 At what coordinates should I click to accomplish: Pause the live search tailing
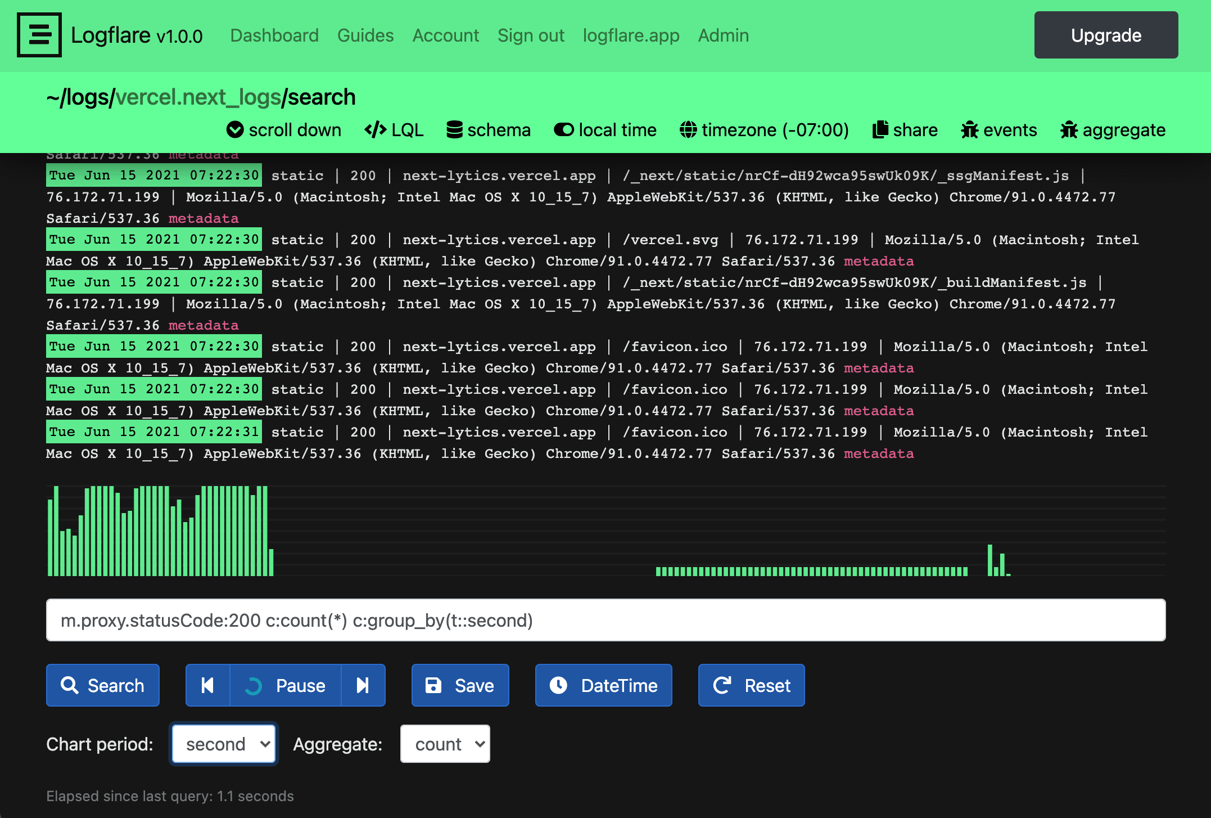[x=286, y=685]
